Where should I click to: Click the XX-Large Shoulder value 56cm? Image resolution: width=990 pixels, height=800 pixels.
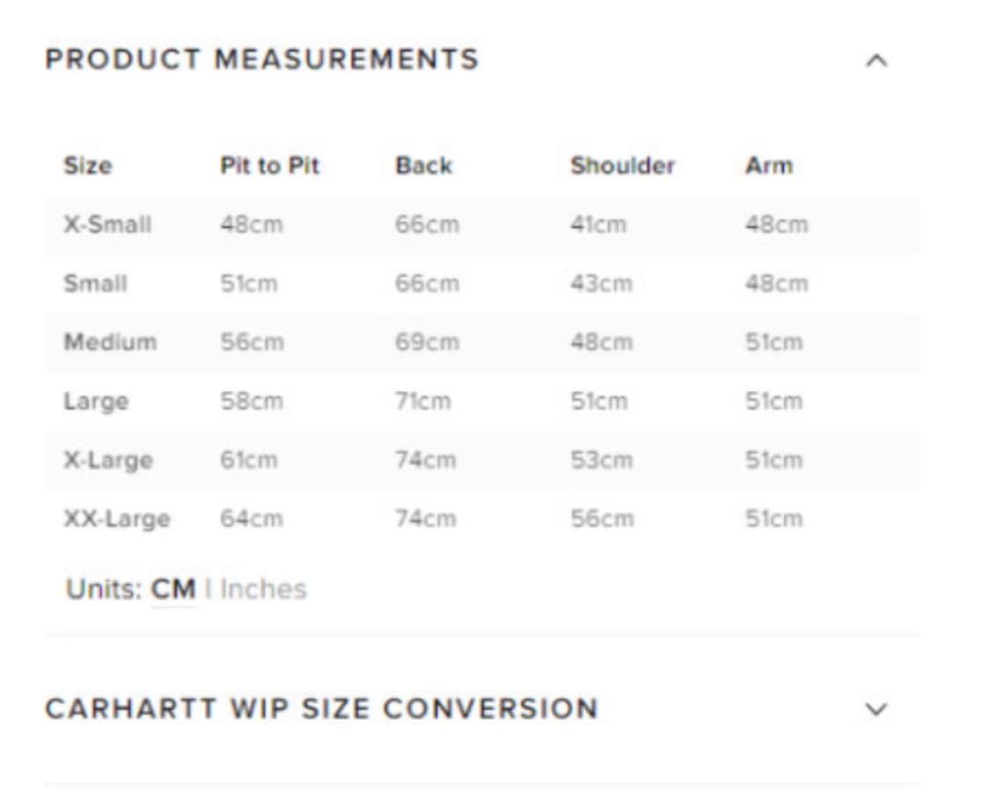601,519
